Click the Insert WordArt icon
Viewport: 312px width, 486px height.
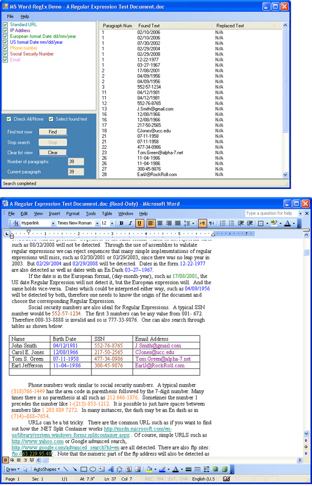[110, 469]
